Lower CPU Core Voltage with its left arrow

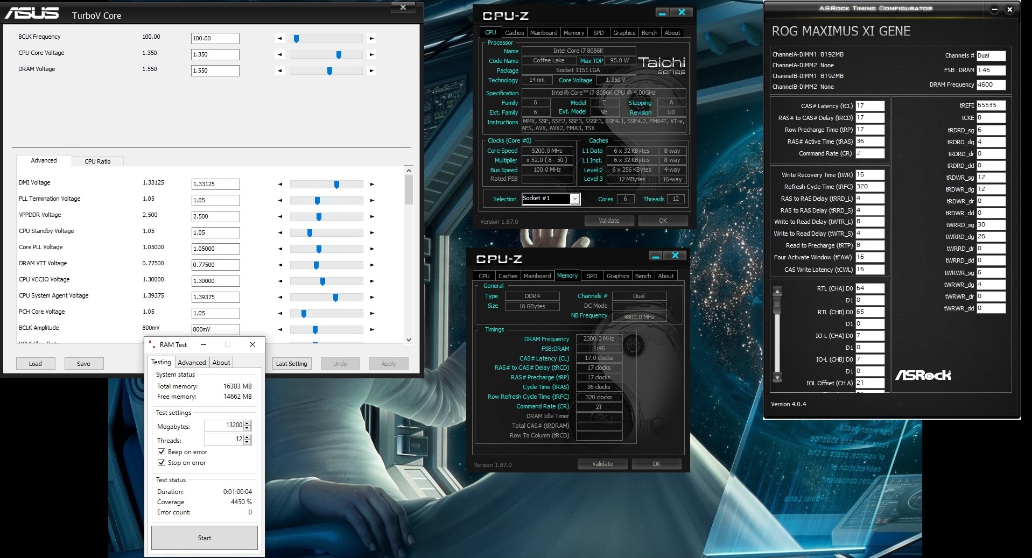[x=279, y=54]
